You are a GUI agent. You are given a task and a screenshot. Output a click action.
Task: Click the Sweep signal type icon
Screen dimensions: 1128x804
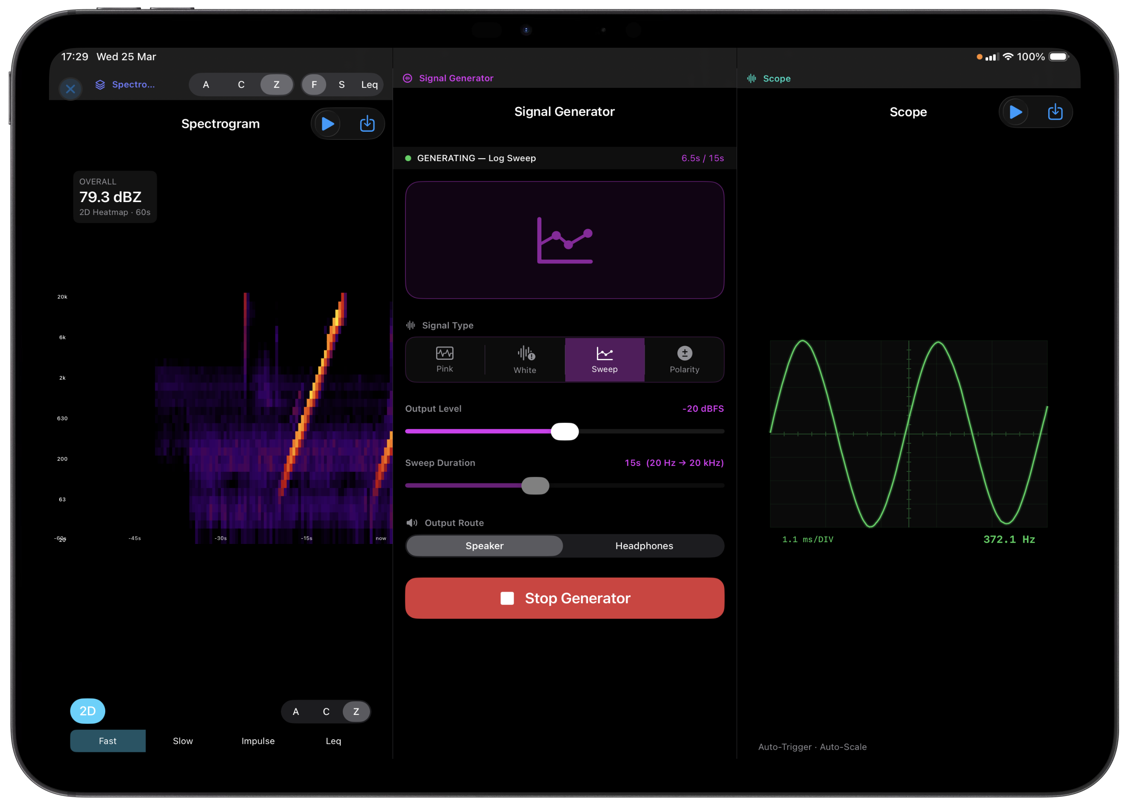pos(604,353)
